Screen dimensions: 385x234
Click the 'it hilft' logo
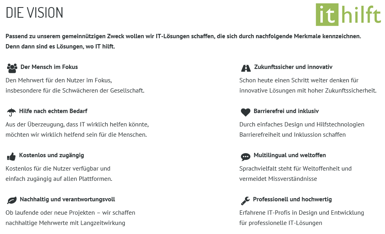[348, 15]
